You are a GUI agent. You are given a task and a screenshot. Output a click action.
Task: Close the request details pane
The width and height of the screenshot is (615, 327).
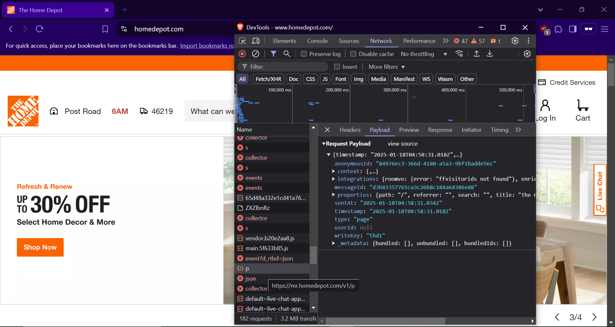(327, 130)
